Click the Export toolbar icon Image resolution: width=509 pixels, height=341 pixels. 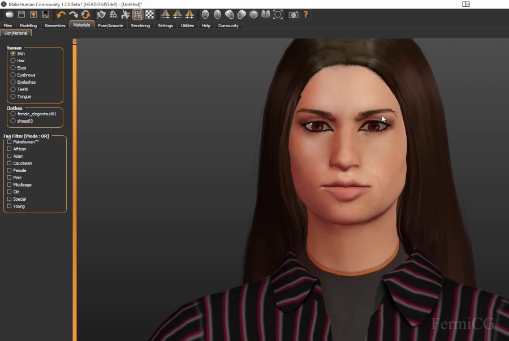(45, 15)
